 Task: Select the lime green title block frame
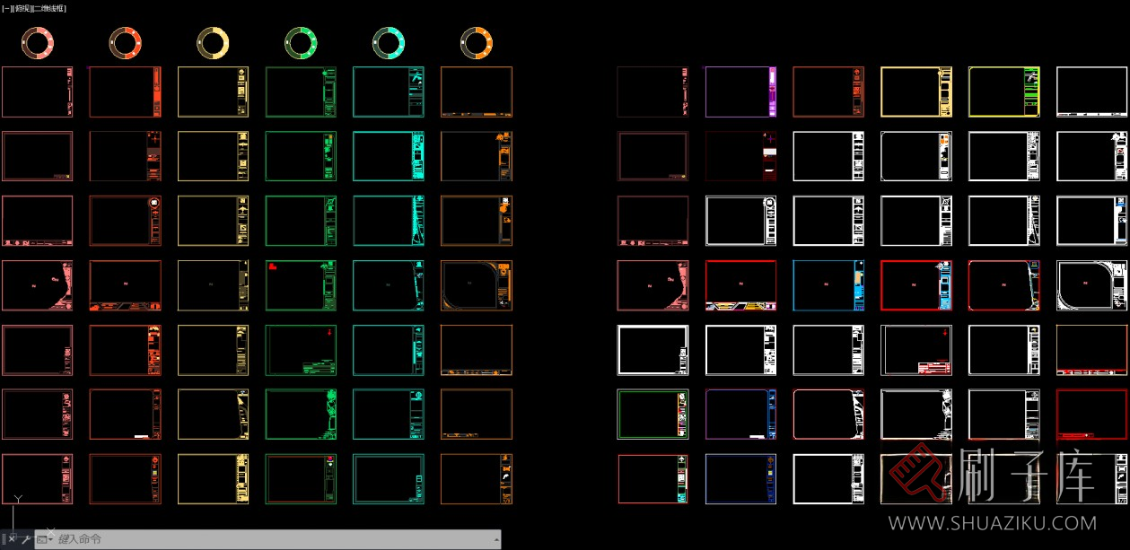pyautogui.click(x=1003, y=92)
